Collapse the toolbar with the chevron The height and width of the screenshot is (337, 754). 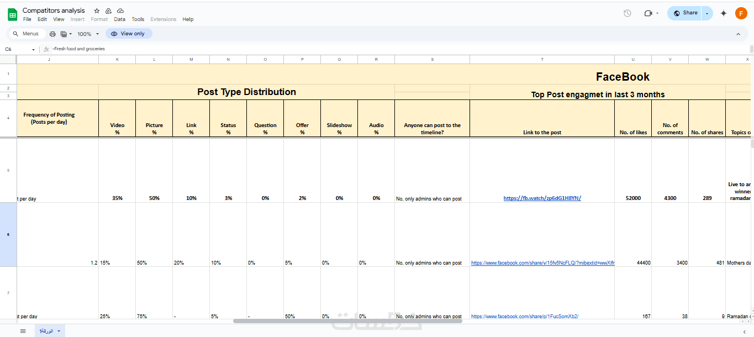738,34
